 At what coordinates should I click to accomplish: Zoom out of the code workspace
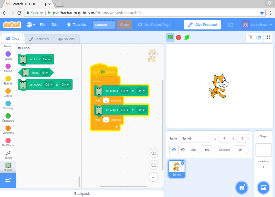click(x=154, y=165)
